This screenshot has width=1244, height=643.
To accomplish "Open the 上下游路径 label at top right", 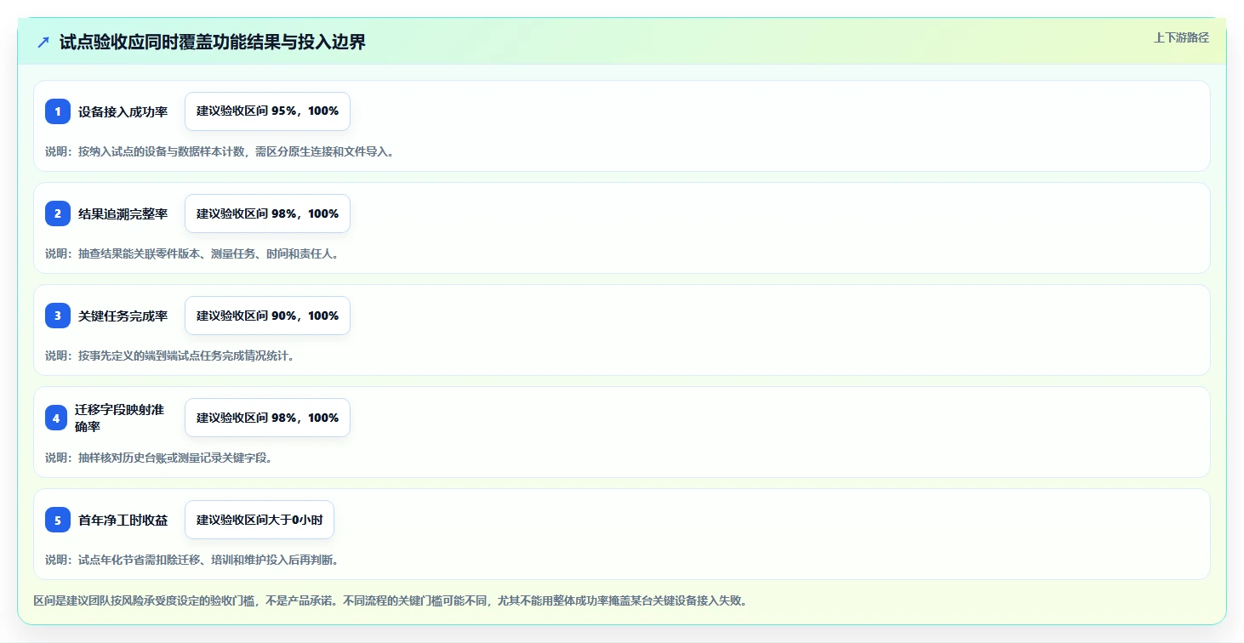I will [x=1181, y=37].
